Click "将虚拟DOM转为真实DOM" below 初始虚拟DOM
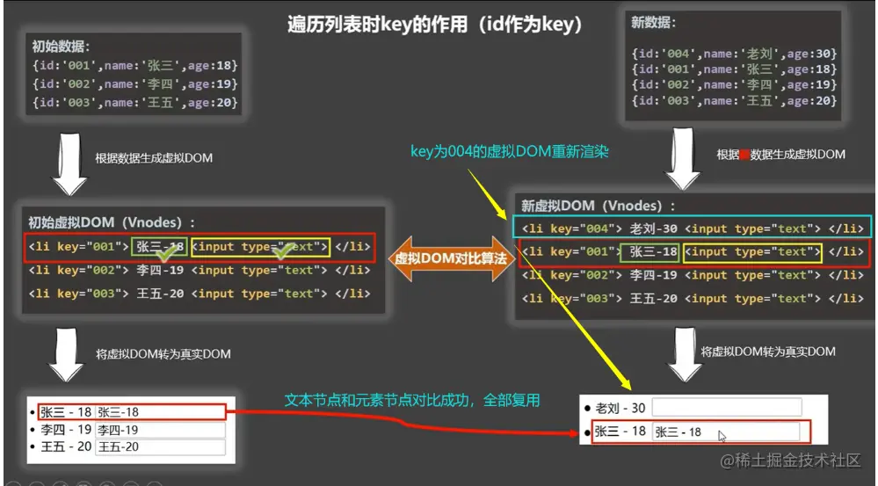The image size is (878, 486). click(163, 354)
